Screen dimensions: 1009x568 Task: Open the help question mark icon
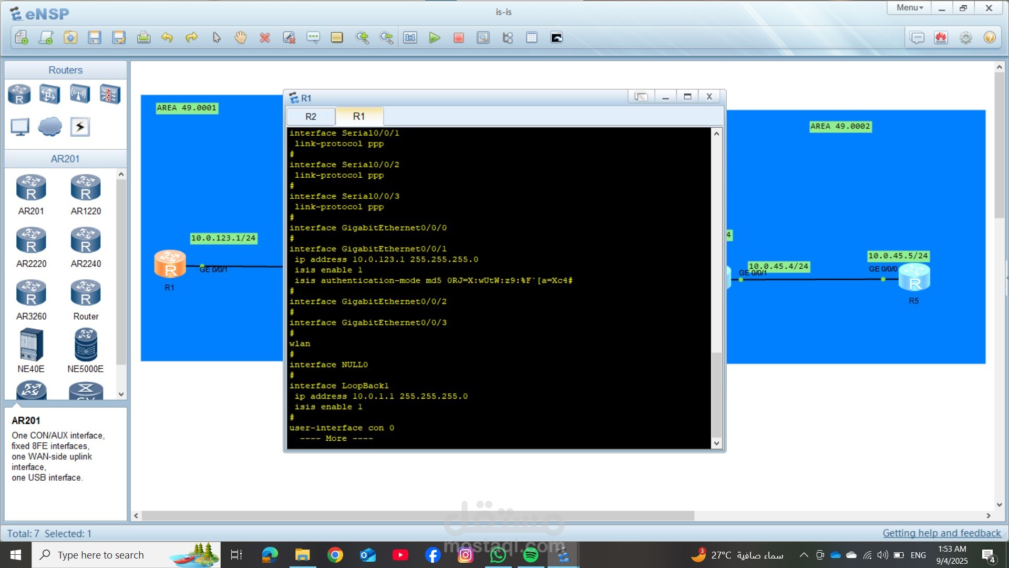click(990, 37)
